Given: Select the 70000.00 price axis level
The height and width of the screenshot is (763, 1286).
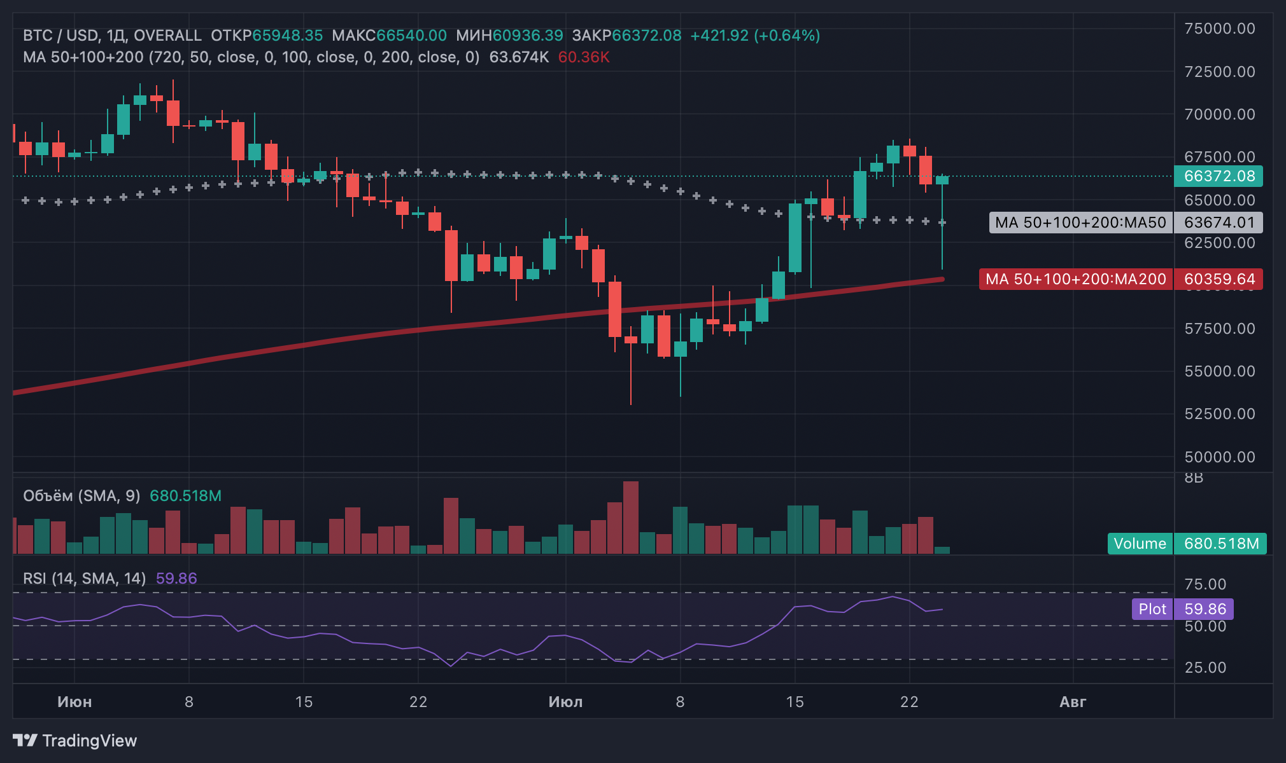Looking at the screenshot, I should tap(1219, 114).
